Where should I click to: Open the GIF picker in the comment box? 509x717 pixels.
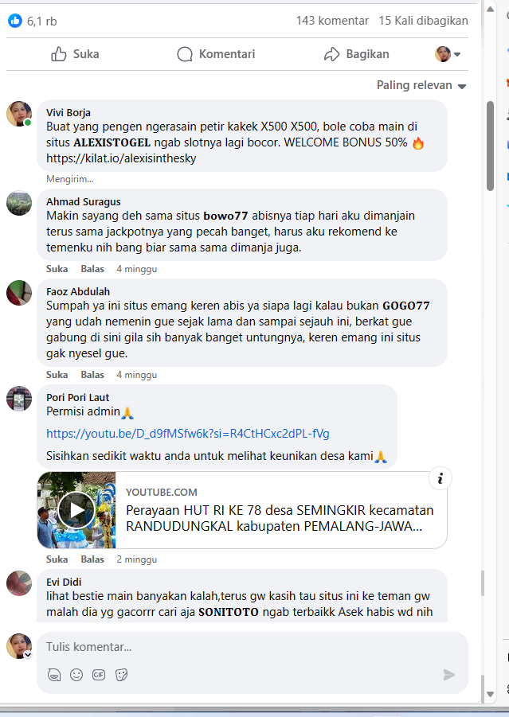click(99, 675)
